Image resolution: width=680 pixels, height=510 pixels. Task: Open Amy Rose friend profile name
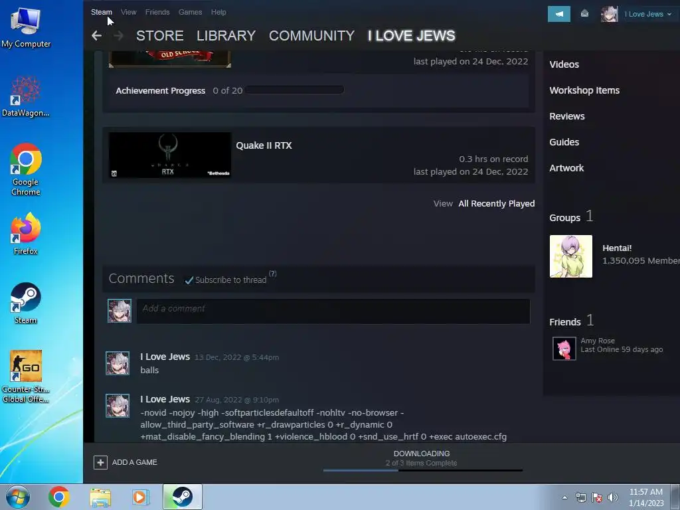[x=597, y=341]
